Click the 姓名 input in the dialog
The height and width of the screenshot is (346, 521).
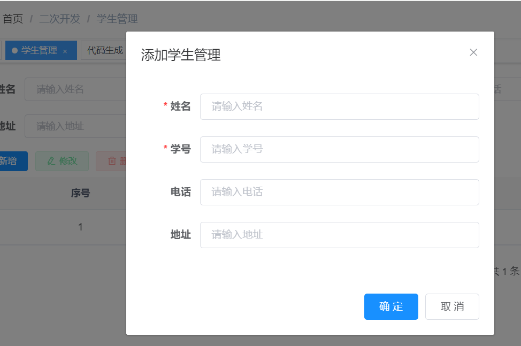(339, 106)
